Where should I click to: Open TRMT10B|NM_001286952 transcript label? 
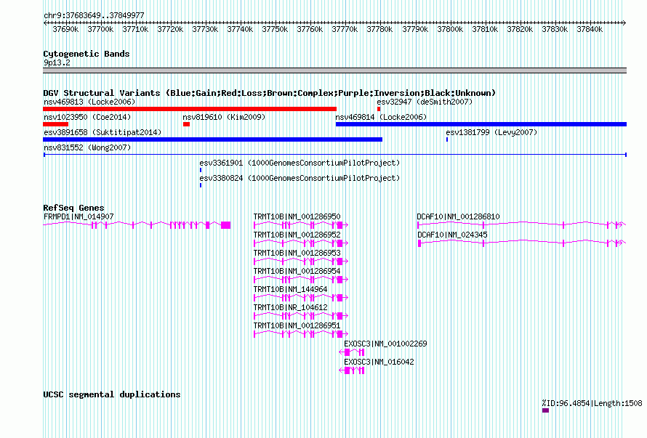[297, 235]
